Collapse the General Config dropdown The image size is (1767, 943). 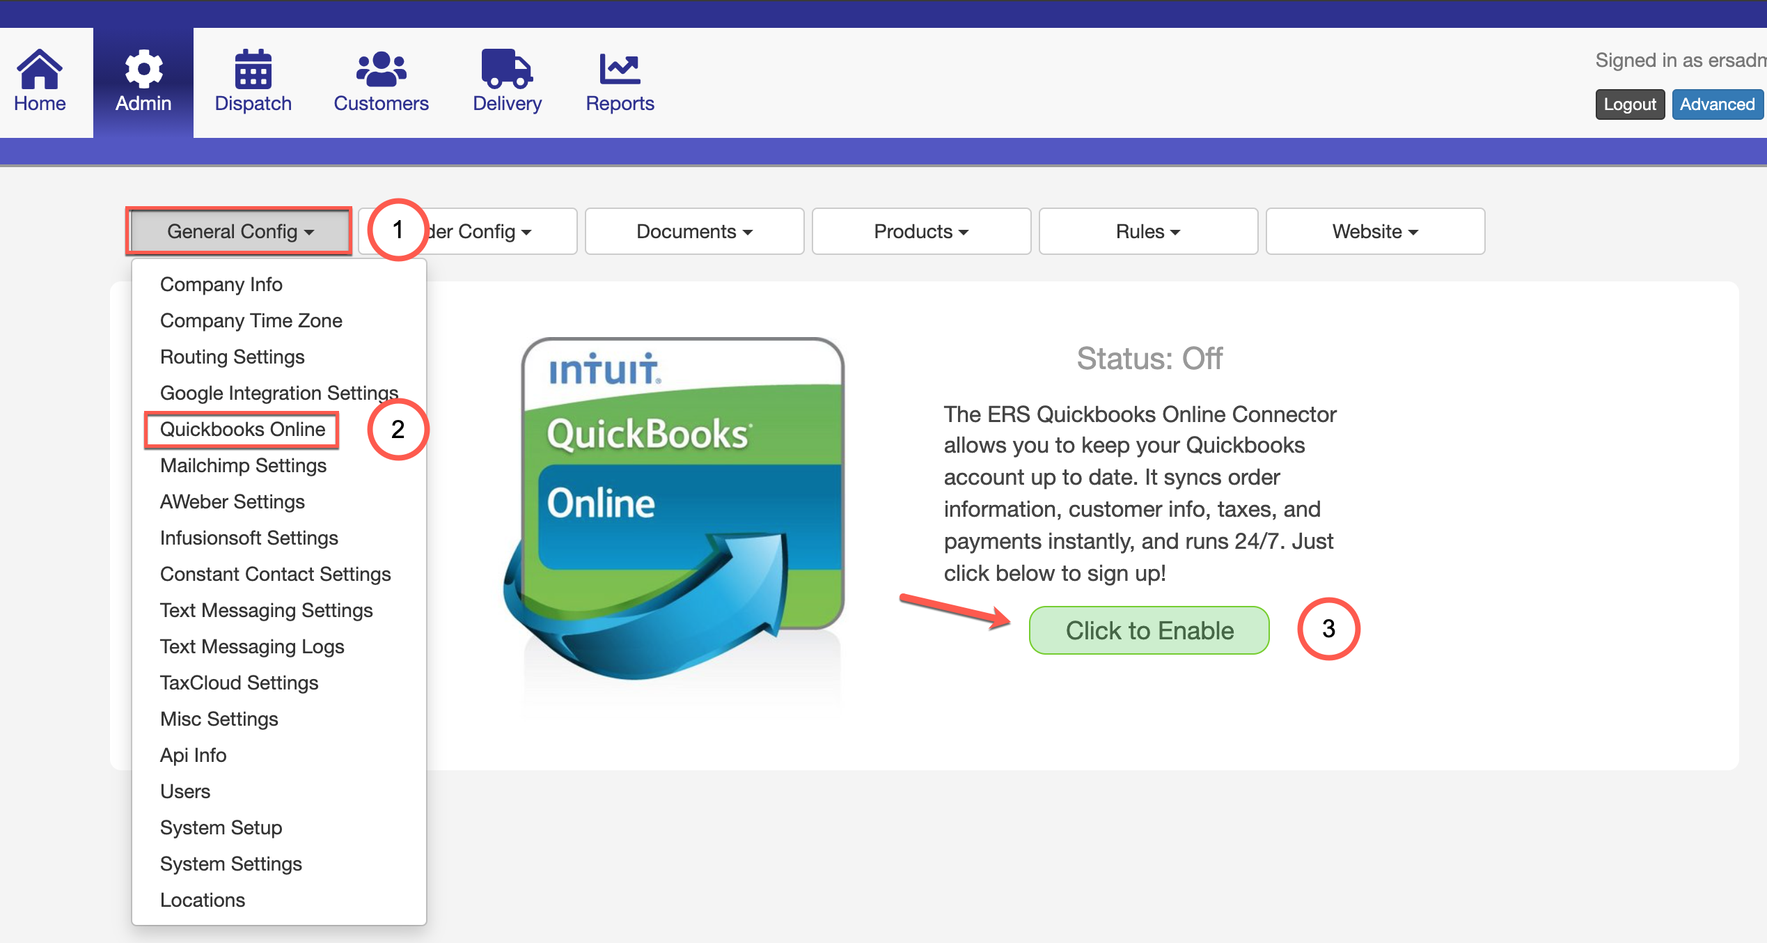pyautogui.click(x=239, y=231)
